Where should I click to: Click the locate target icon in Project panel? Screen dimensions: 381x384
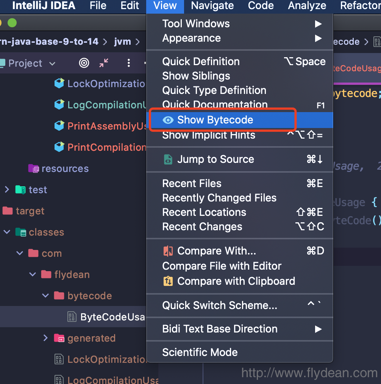click(x=84, y=63)
